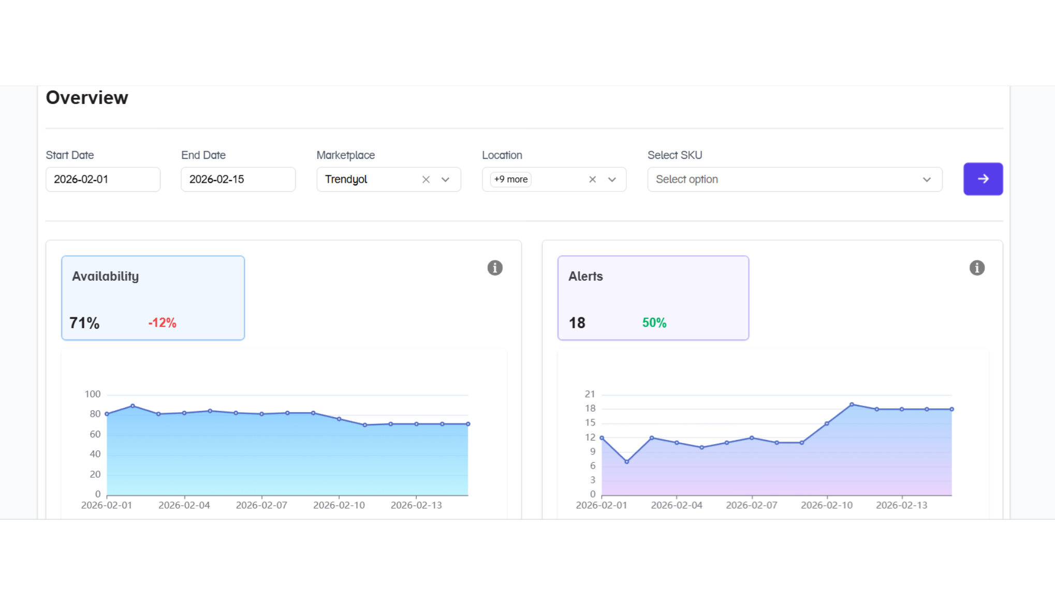The image size is (1055, 616).
Task: Click the Alerts chart info icon
Action: 976,268
